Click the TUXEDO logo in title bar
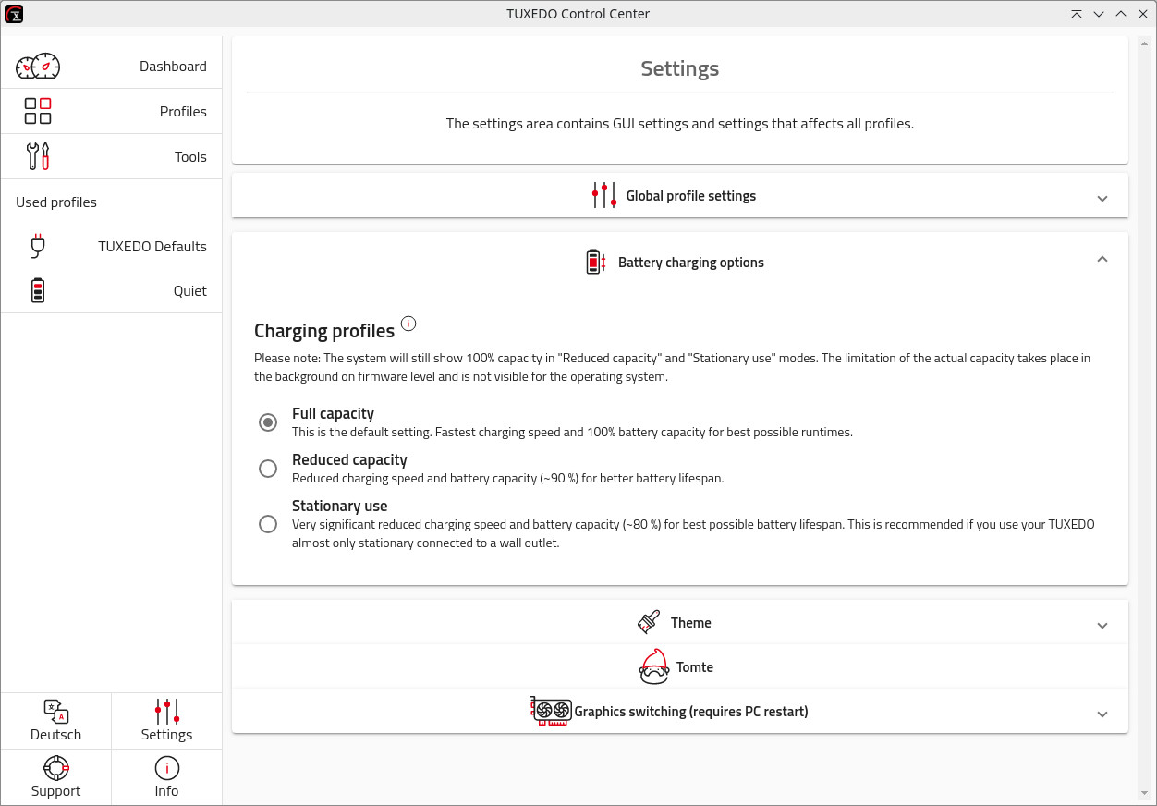The width and height of the screenshot is (1157, 806). 14,14
